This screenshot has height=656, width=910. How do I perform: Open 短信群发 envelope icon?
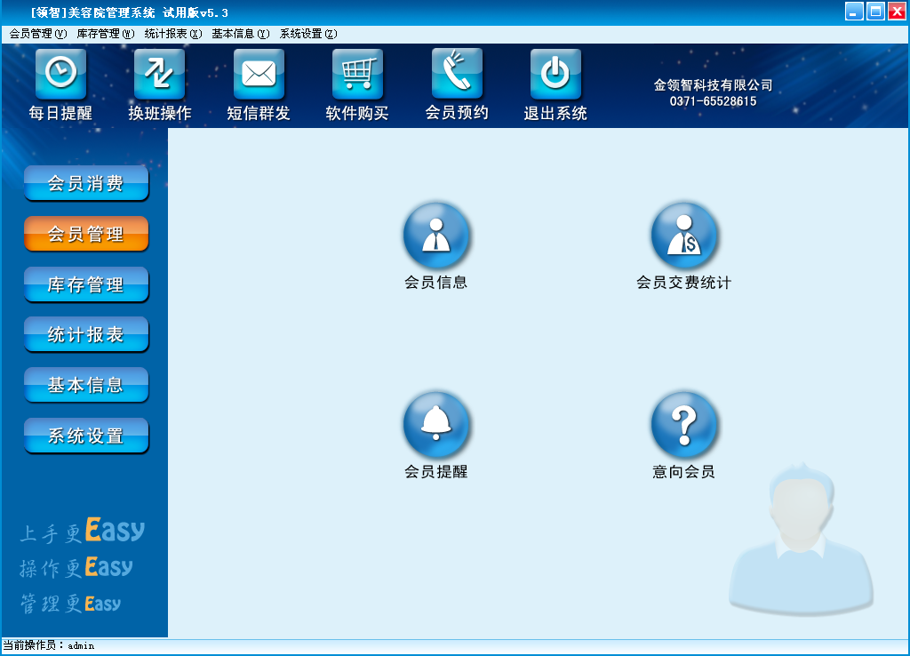pos(259,74)
